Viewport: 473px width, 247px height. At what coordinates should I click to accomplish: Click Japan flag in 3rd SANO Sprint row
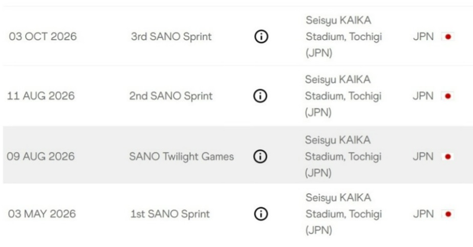tap(448, 37)
